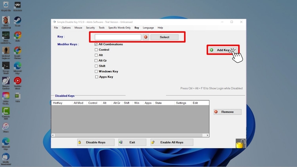Viewport: 297px width, 167px height.
Task: Check the Apps Key option
Action: pyautogui.click(x=97, y=77)
